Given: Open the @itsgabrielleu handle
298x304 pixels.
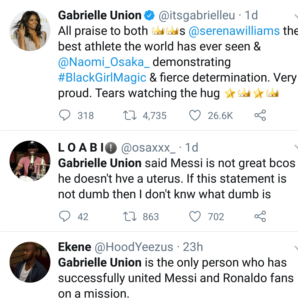Looking at the screenshot, I should pos(197,15).
